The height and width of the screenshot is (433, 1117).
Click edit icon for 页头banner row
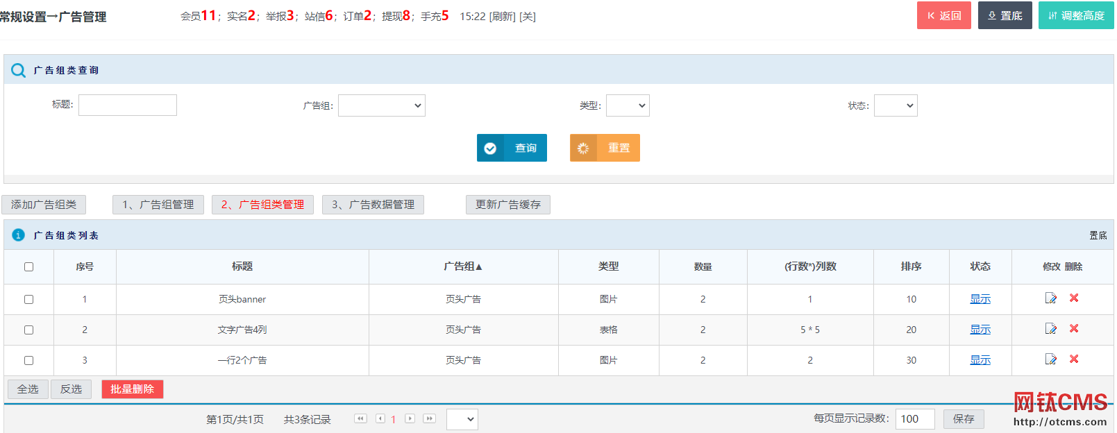click(1050, 298)
